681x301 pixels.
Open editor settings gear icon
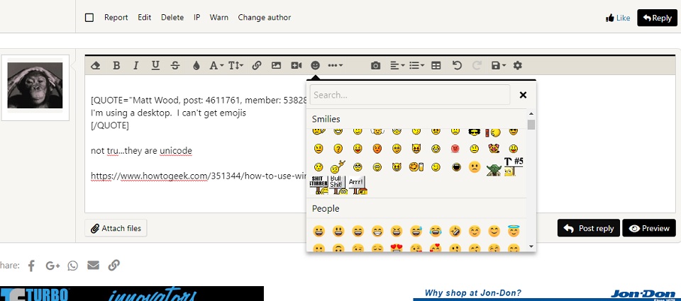coord(518,65)
